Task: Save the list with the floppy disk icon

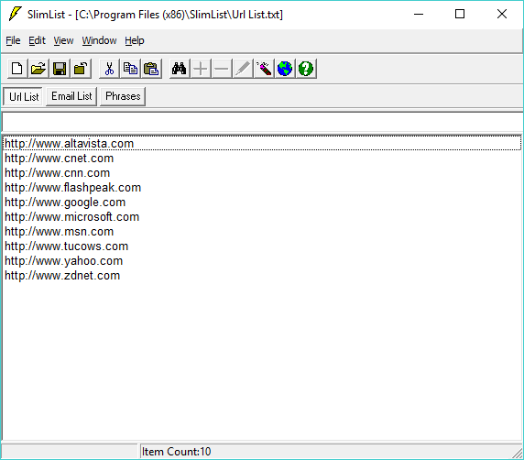Action: [60, 69]
